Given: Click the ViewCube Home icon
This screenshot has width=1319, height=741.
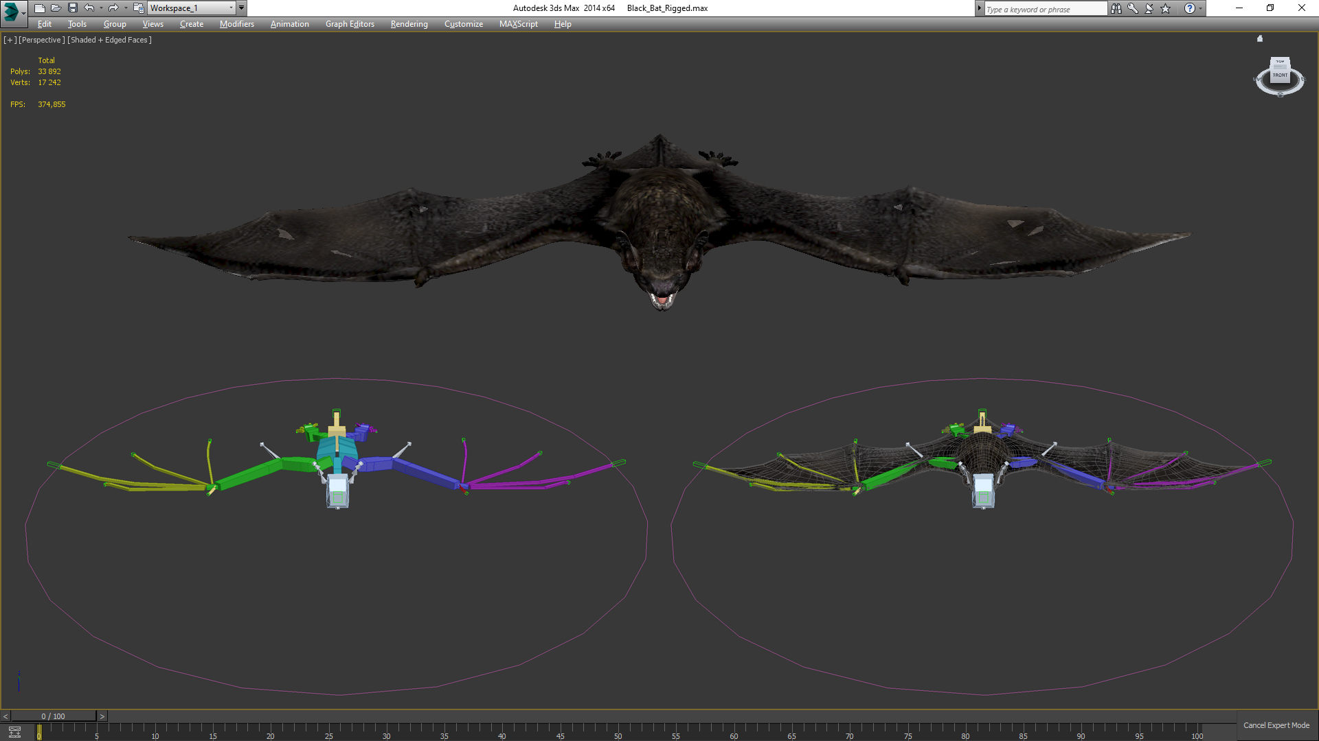Looking at the screenshot, I should click(1260, 39).
